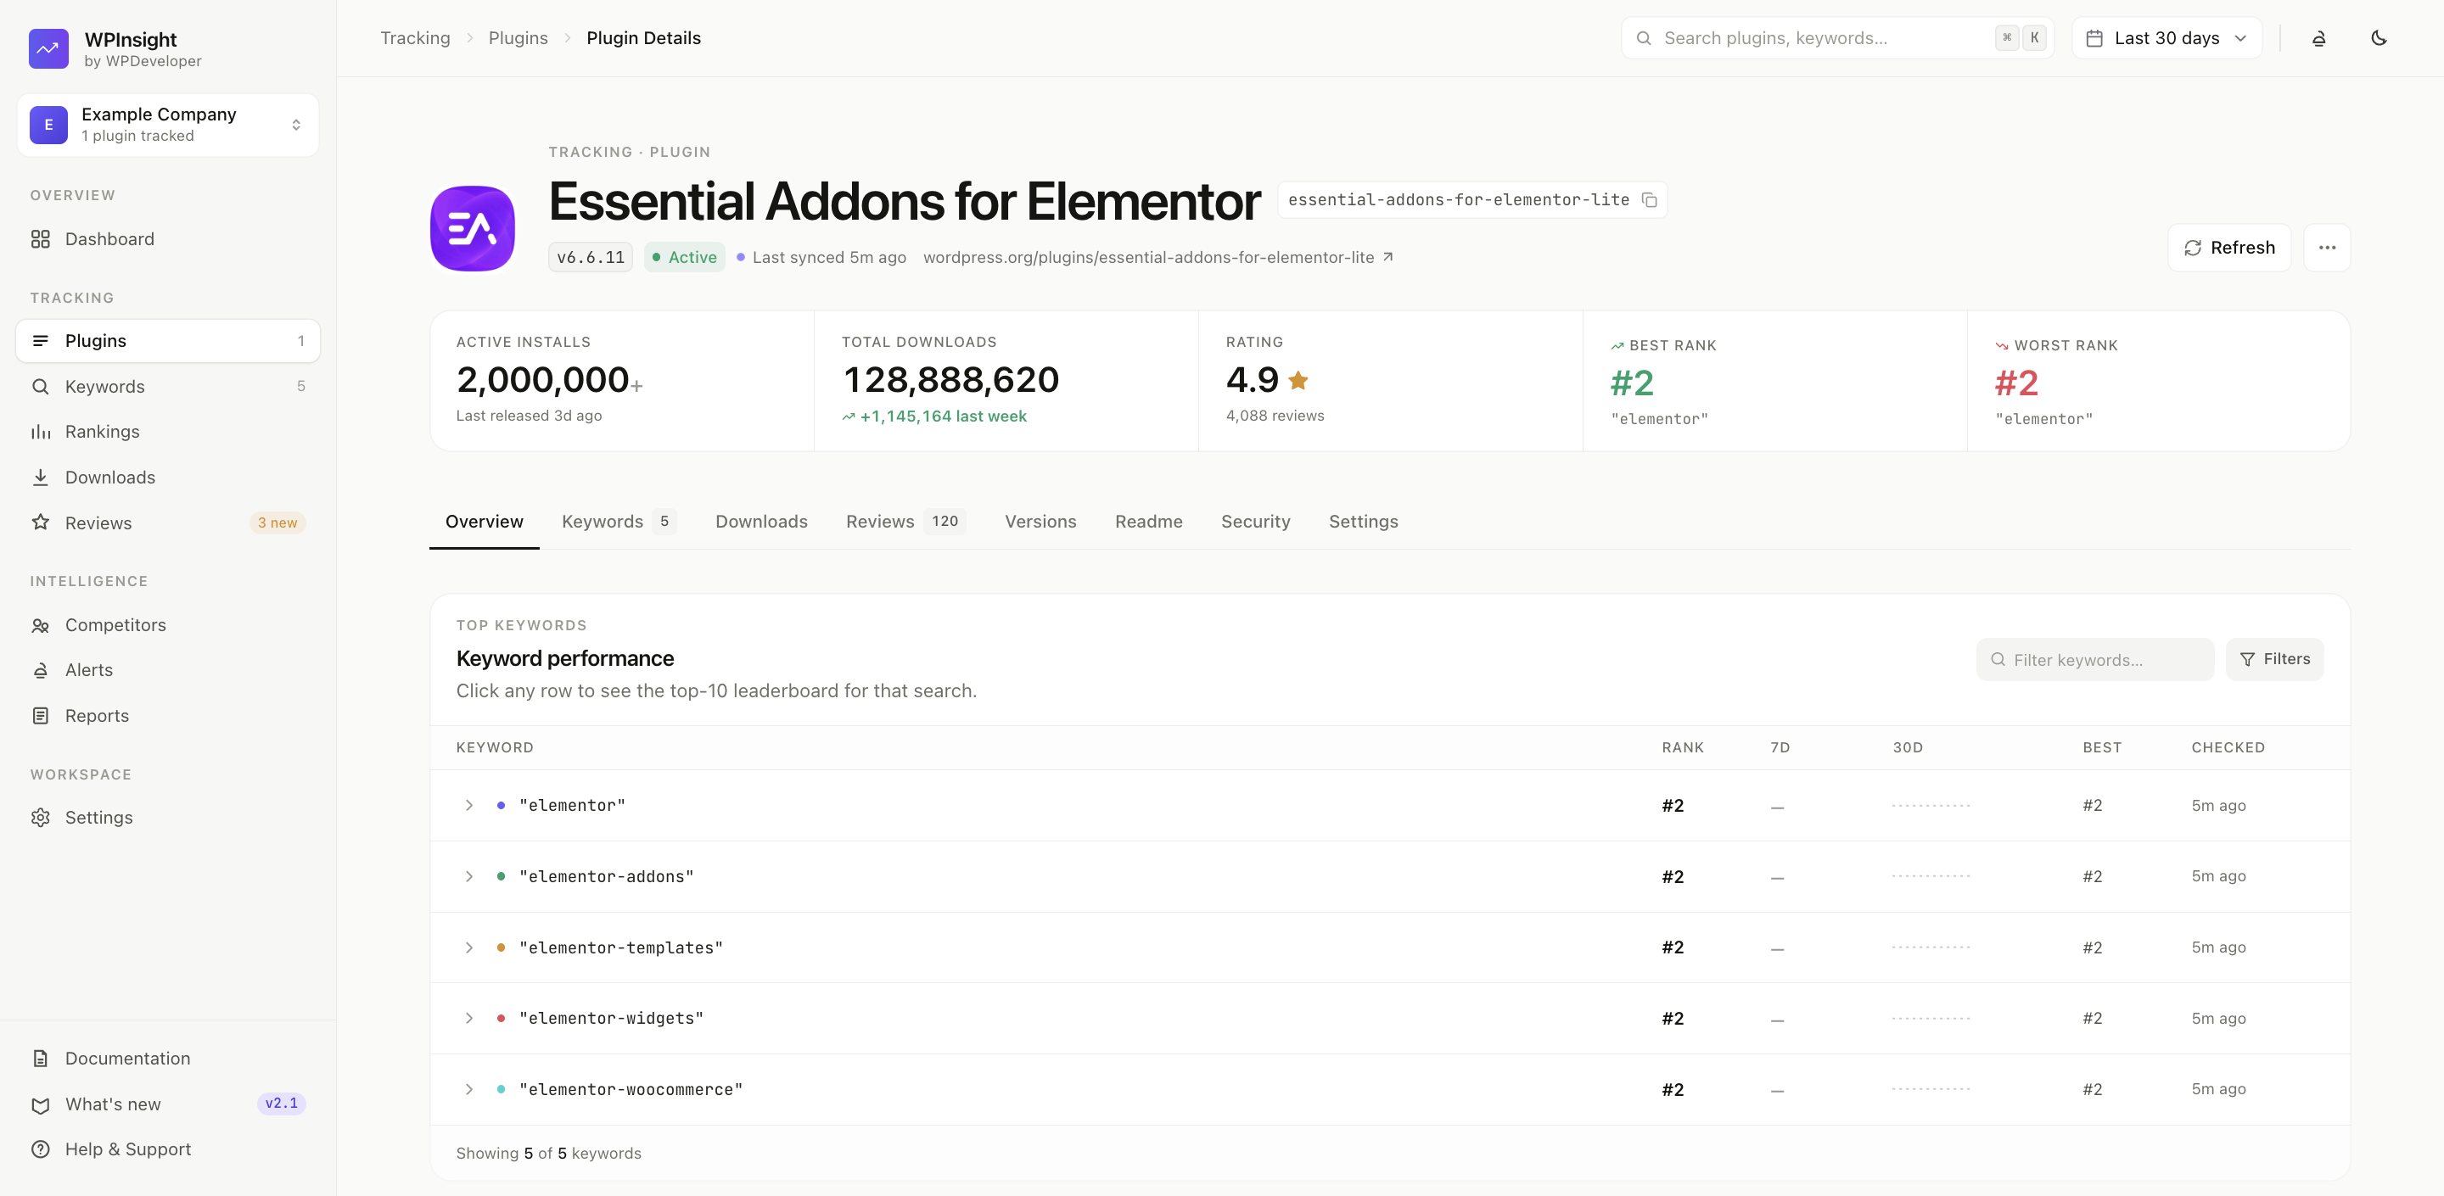The width and height of the screenshot is (2444, 1196).
Task: Expand the "elementor-widgets" keyword row
Action: 468,1018
